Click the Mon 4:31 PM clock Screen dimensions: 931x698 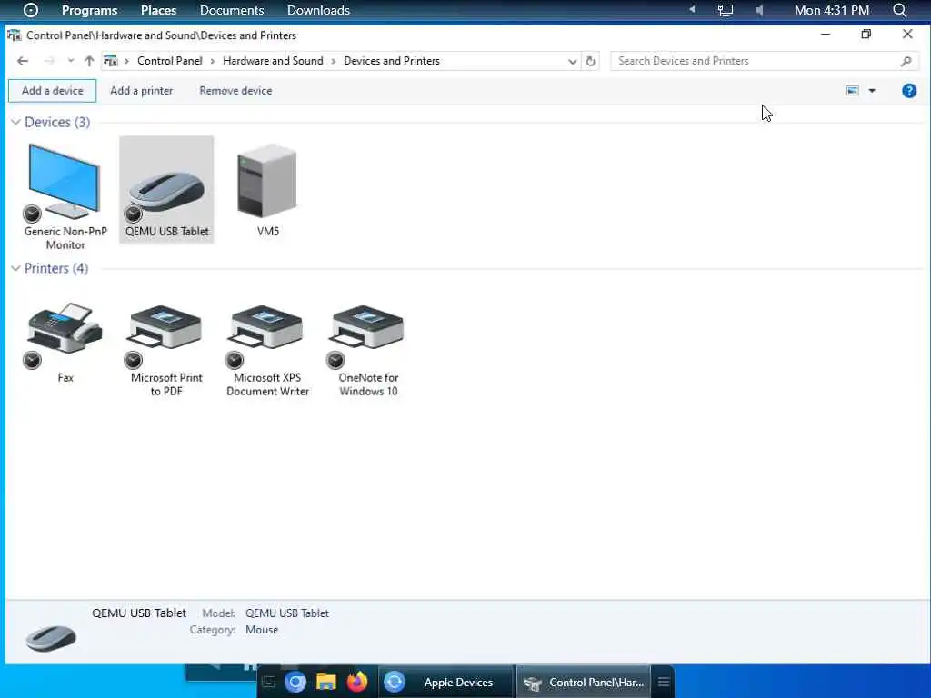pyautogui.click(x=832, y=10)
